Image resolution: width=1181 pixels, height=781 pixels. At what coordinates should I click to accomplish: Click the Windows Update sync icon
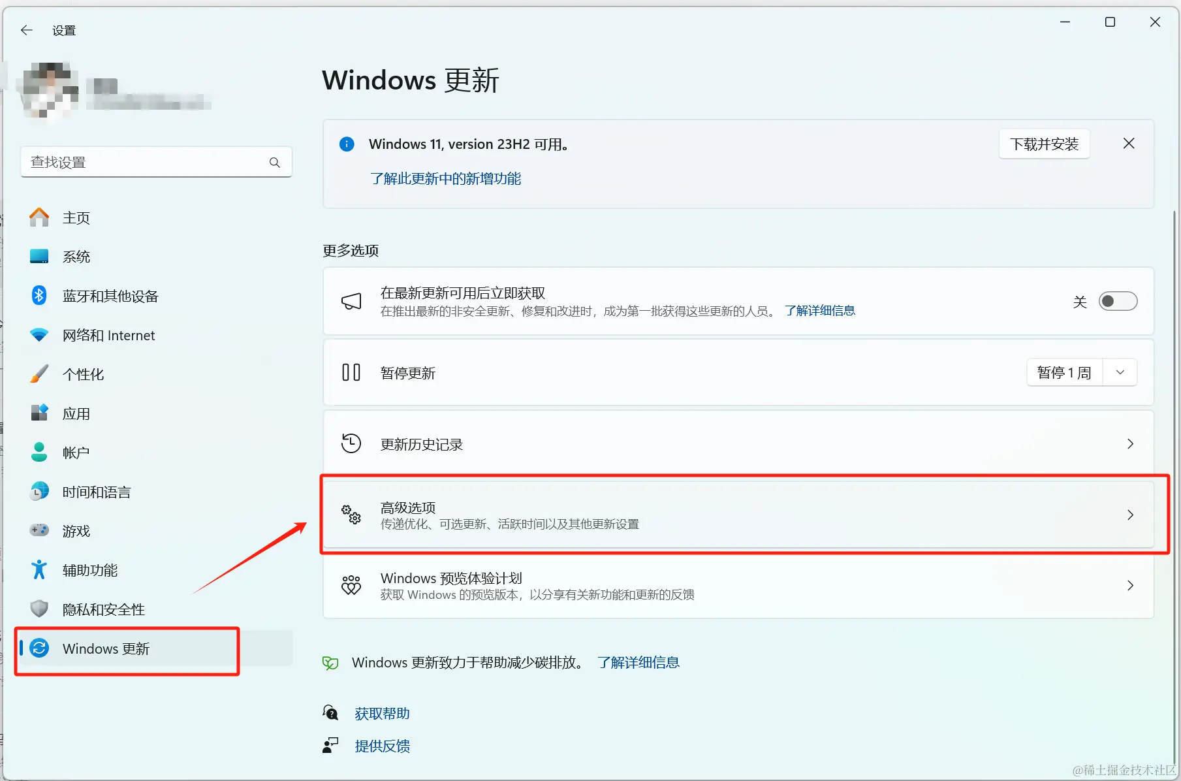pyautogui.click(x=39, y=648)
